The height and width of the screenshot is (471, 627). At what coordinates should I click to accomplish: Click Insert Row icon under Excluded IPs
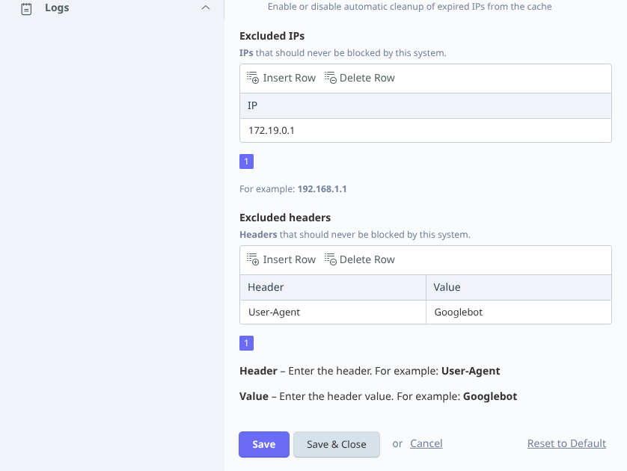tap(253, 78)
